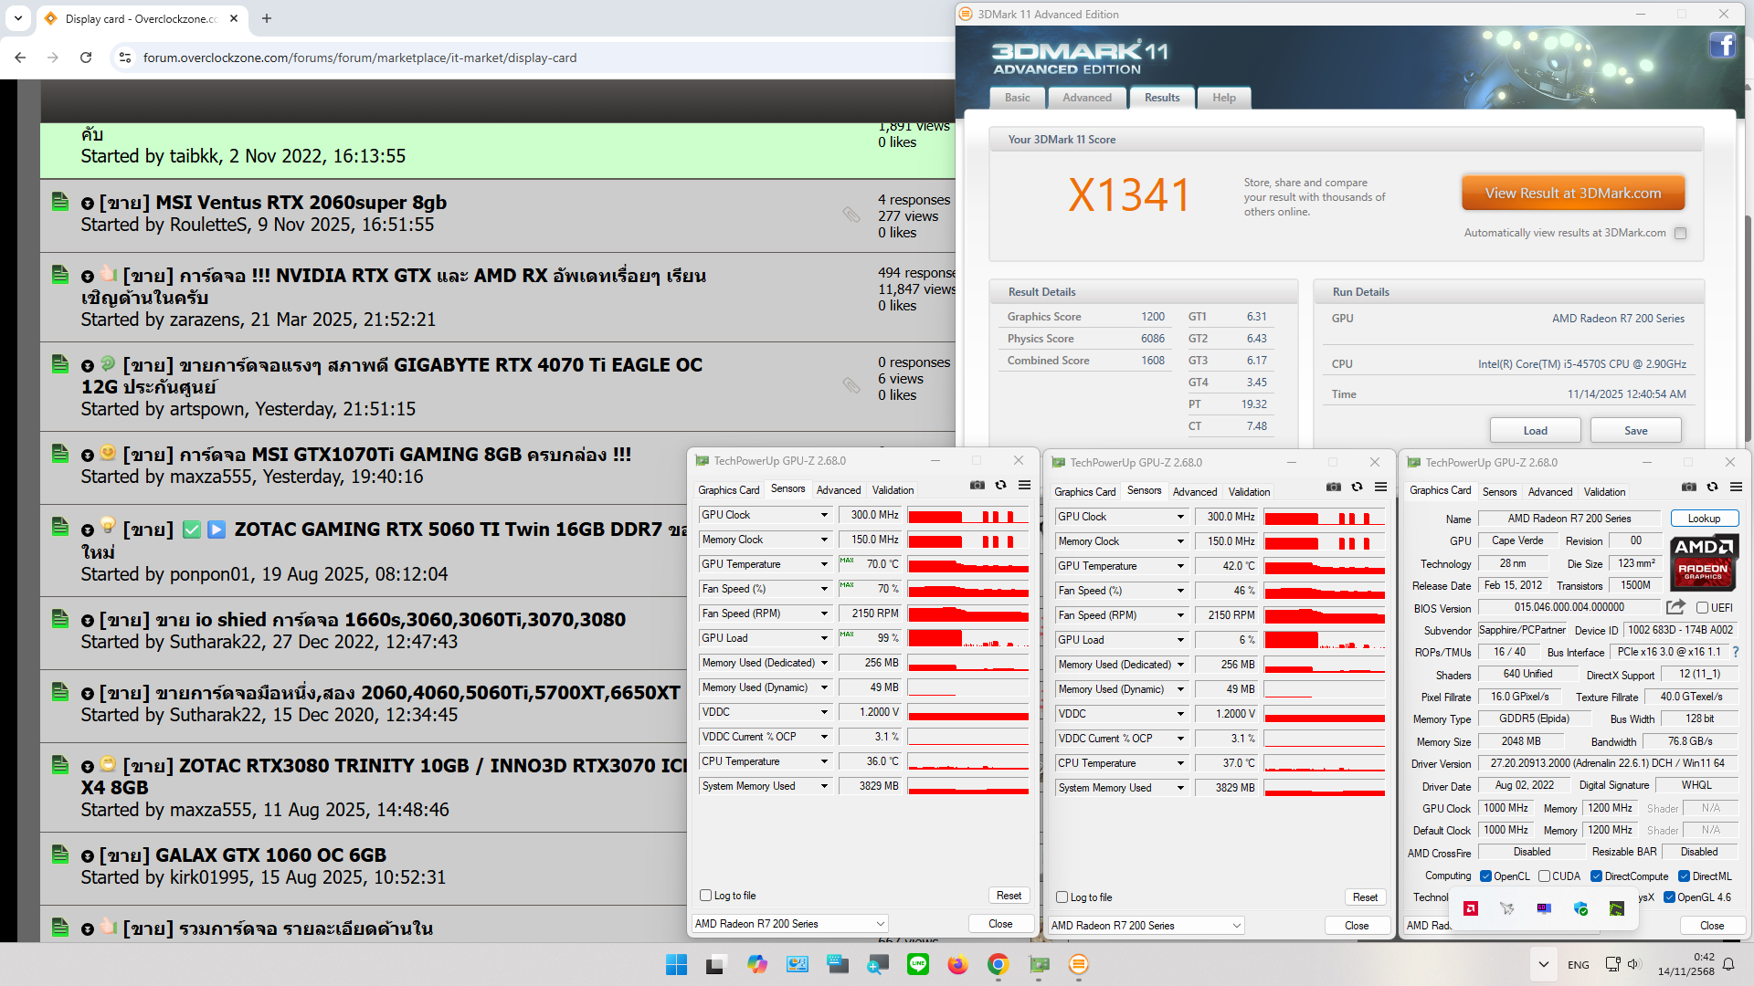The image size is (1754, 986).
Task: Click View Result at 3DMark.com button
Action: pos(1572,194)
